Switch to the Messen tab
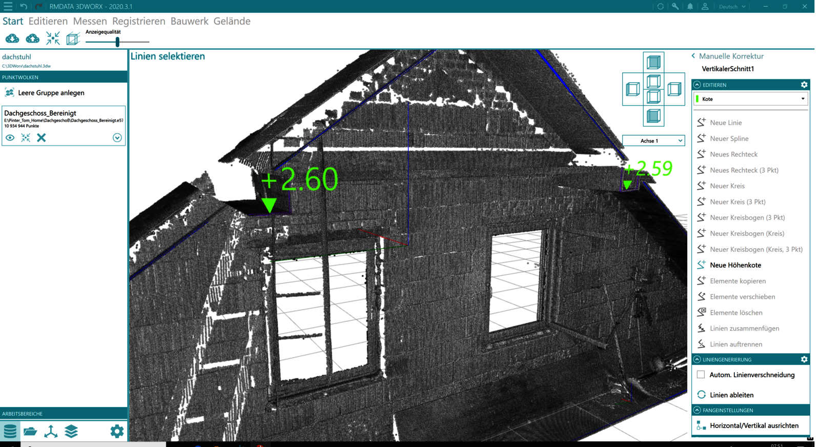The width and height of the screenshot is (820, 447). (x=90, y=21)
